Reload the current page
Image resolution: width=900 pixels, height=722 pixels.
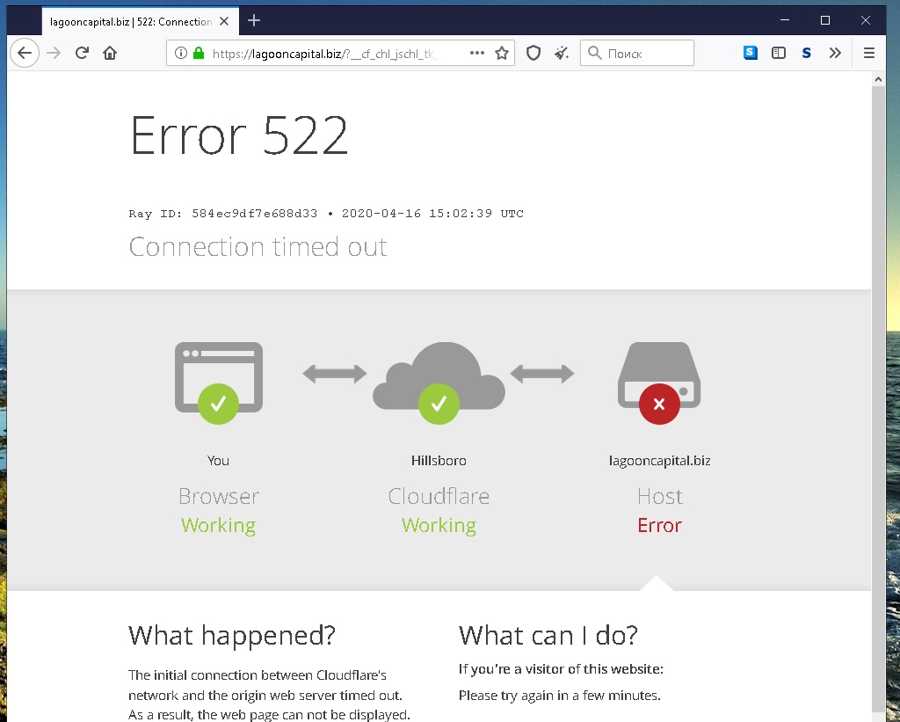(82, 54)
